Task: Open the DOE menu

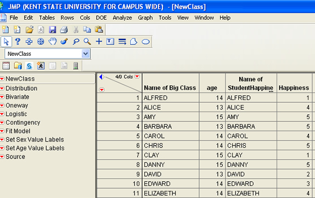Action: click(x=101, y=18)
